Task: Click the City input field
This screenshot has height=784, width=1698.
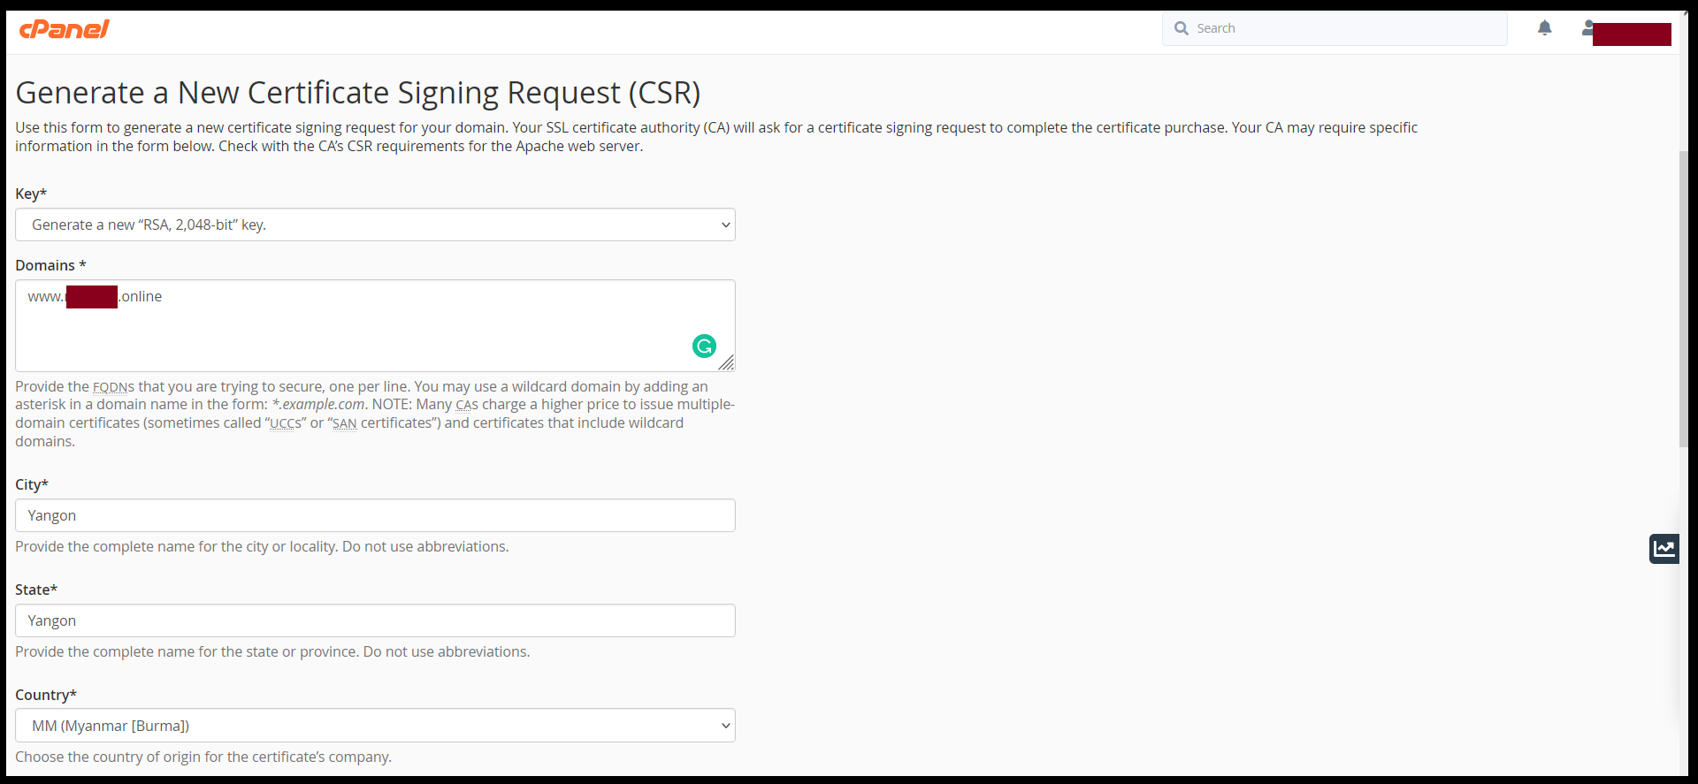Action: coord(375,515)
